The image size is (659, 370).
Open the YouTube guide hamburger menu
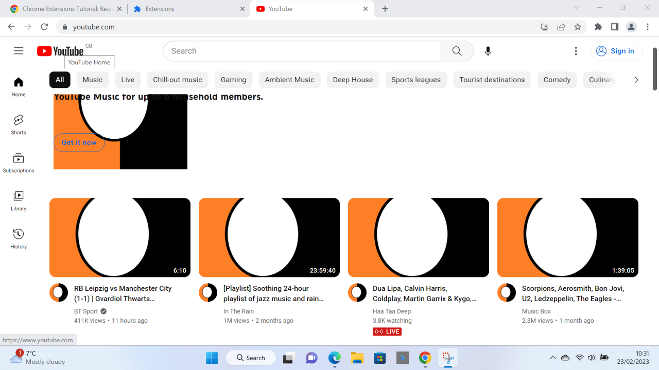point(19,51)
